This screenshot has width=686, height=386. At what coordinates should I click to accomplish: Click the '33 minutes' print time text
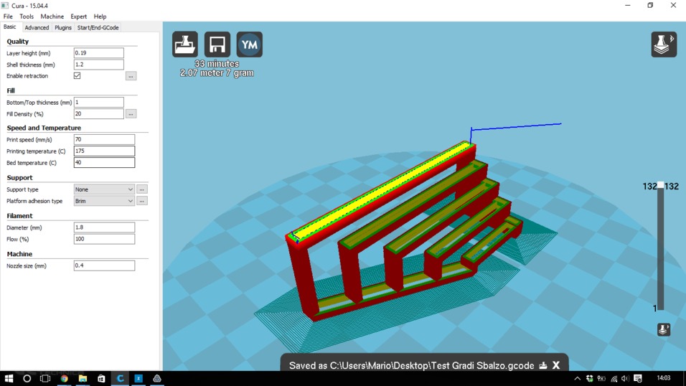pyautogui.click(x=217, y=64)
